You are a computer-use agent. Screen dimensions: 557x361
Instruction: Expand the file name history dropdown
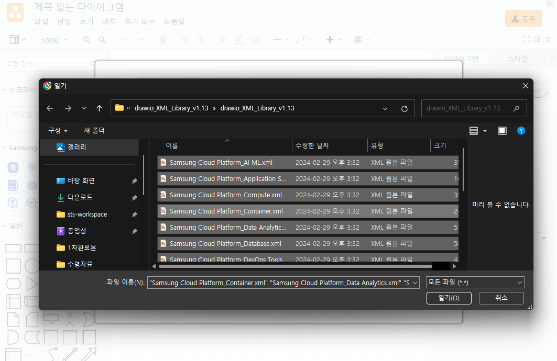point(415,283)
